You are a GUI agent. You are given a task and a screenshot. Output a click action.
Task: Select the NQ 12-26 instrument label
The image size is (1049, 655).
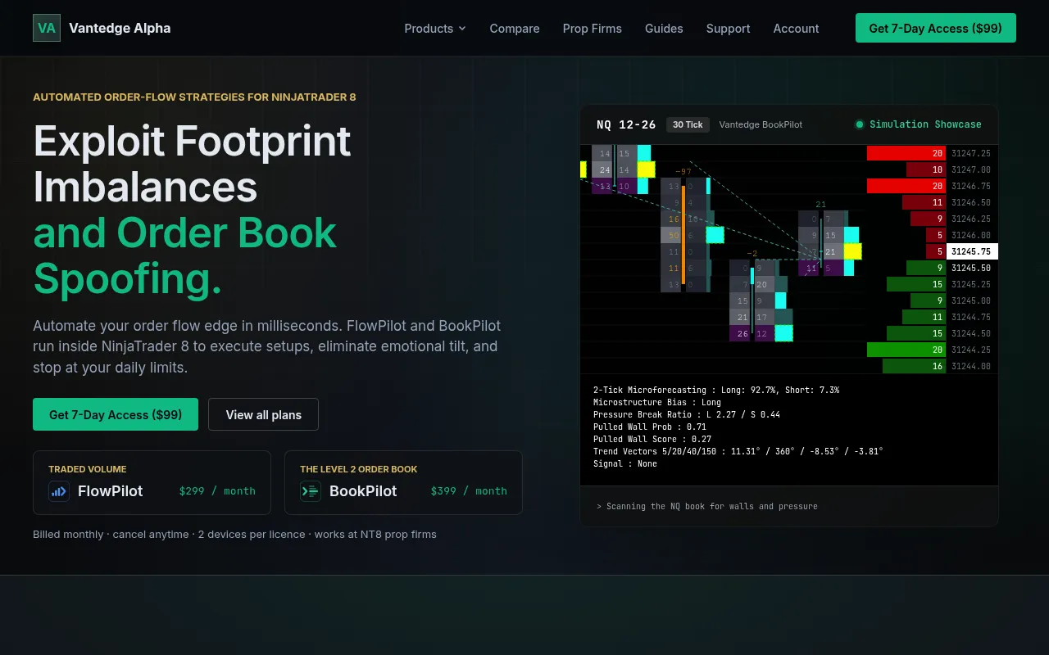point(626,124)
